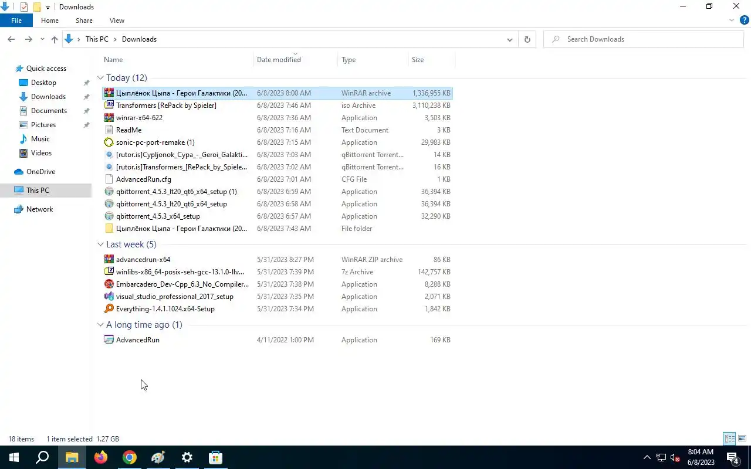Image resolution: width=751 pixels, height=469 pixels.
Task: Click the Search Downloads box
Action: (x=644, y=39)
